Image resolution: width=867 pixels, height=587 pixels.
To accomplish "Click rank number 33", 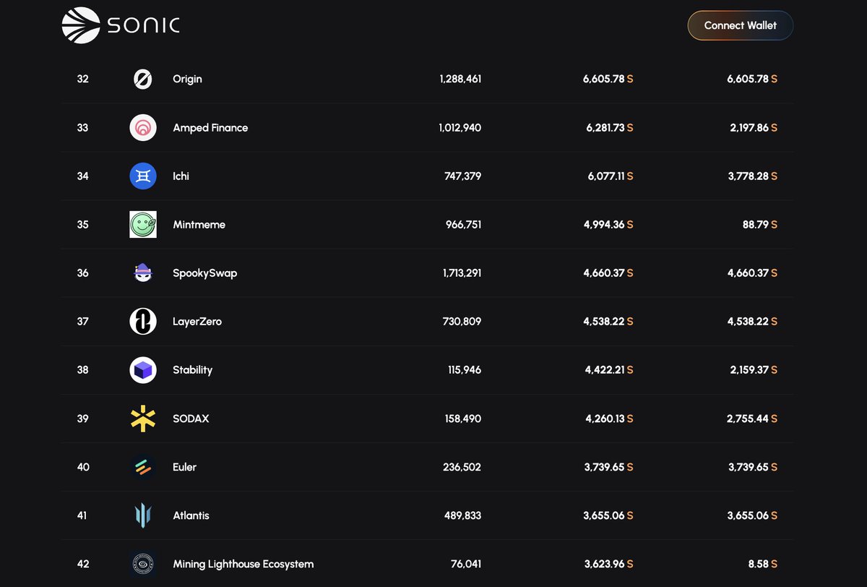I will coord(83,127).
